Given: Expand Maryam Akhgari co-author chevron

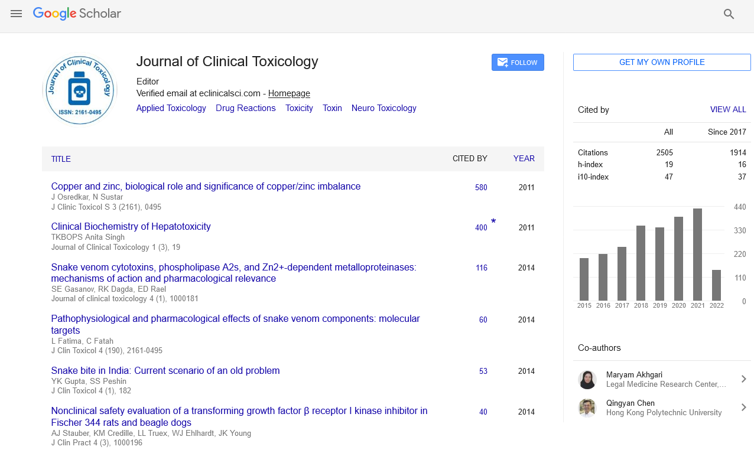Looking at the screenshot, I should (744, 379).
